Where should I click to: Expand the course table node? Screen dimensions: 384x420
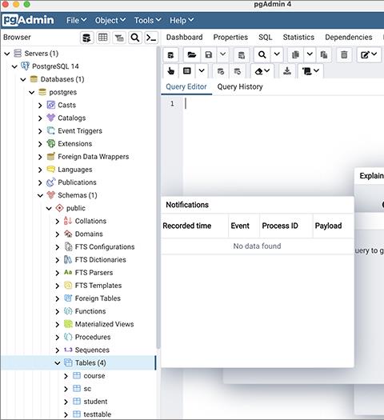pos(66,376)
